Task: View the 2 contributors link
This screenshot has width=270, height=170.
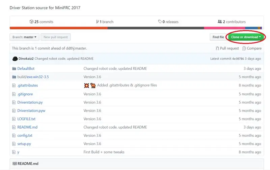Action: (232, 22)
